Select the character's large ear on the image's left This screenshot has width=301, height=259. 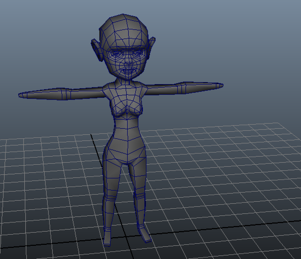pos(97,50)
